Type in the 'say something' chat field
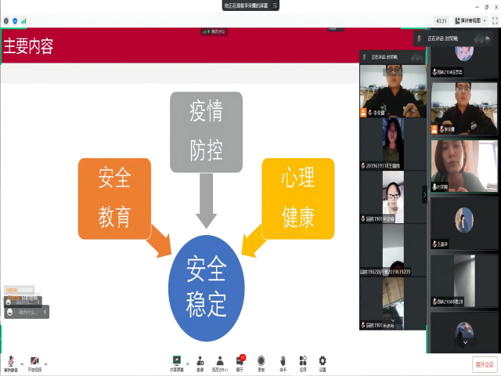This screenshot has height=376, width=501. (x=27, y=312)
